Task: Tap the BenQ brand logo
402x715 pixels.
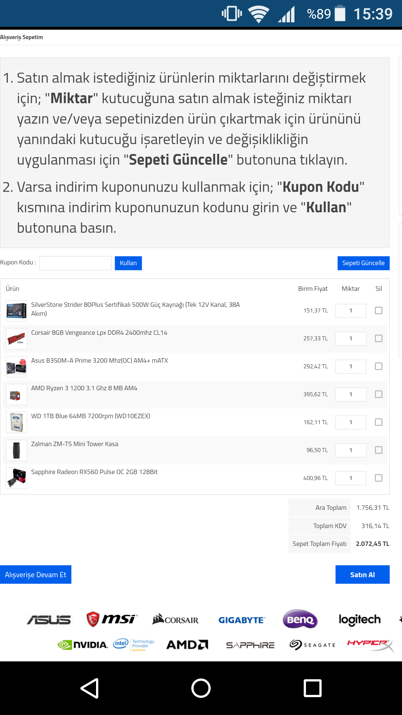Action: point(300,619)
